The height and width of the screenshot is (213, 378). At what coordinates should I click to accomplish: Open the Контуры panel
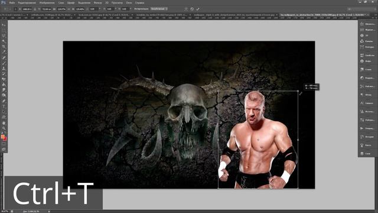click(x=367, y=47)
